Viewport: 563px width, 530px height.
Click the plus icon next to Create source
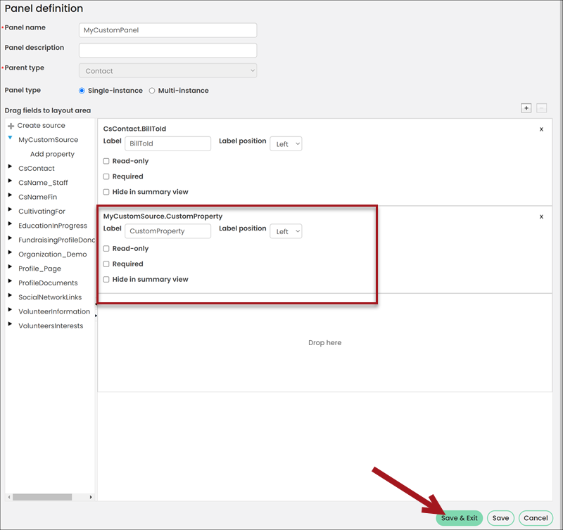(x=11, y=126)
